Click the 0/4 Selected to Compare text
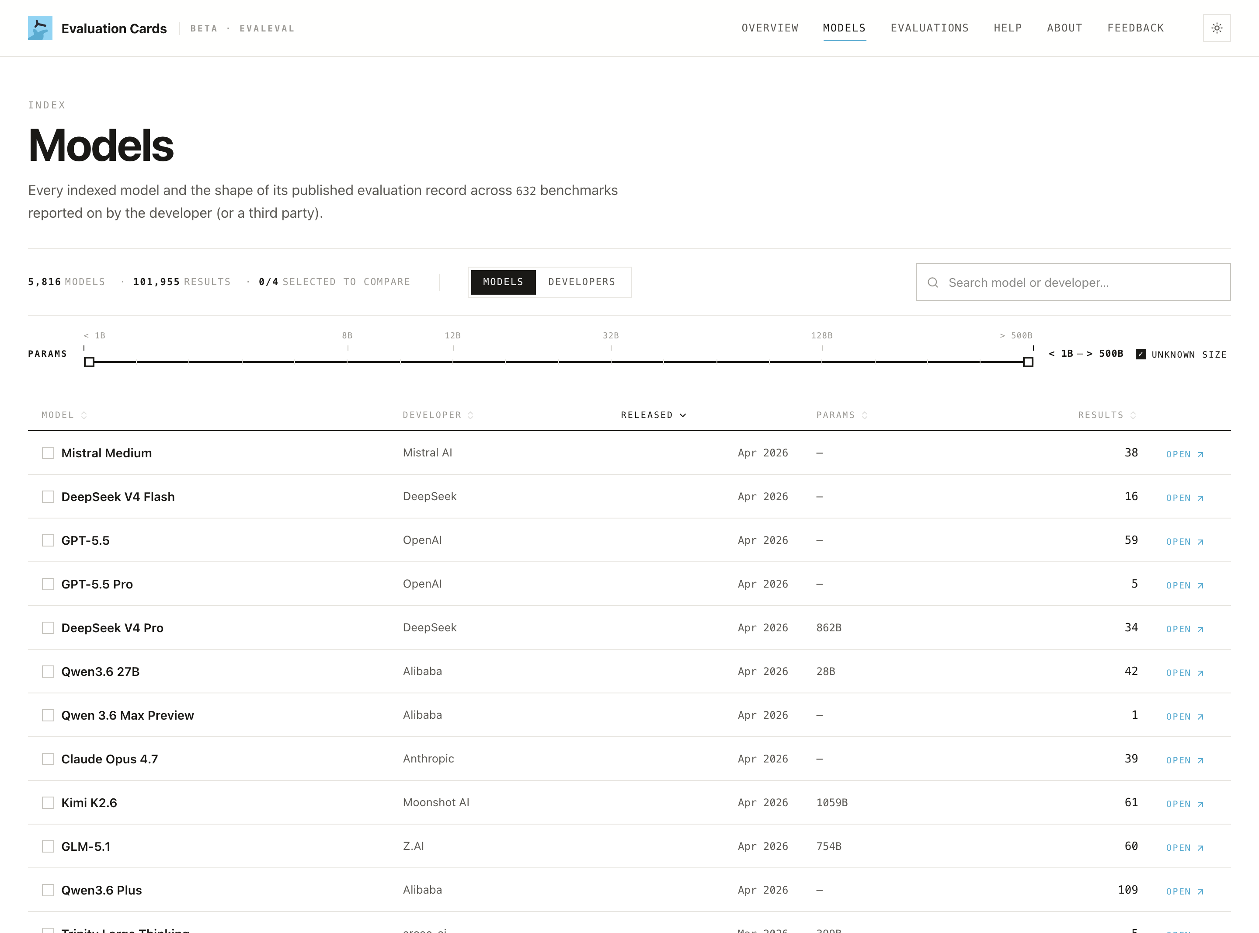The width and height of the screenshot is (1259, 933). point(334,282)
